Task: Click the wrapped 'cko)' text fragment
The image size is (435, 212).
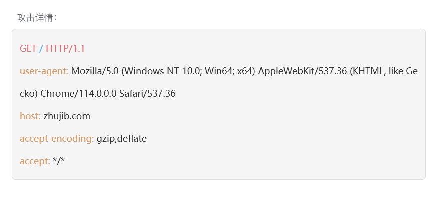Action: pos(29,94)
